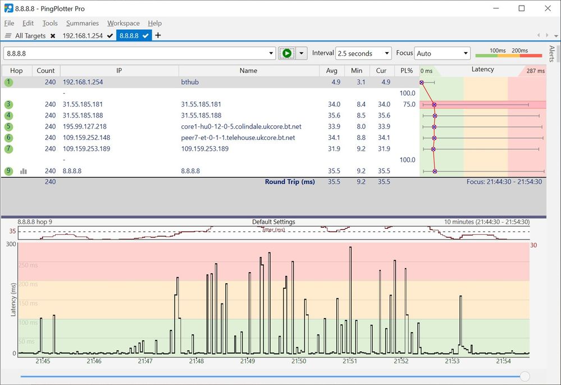Click the PingPlotter logo in the title bar
Screen dimensions: 561x385
(8, 8)
